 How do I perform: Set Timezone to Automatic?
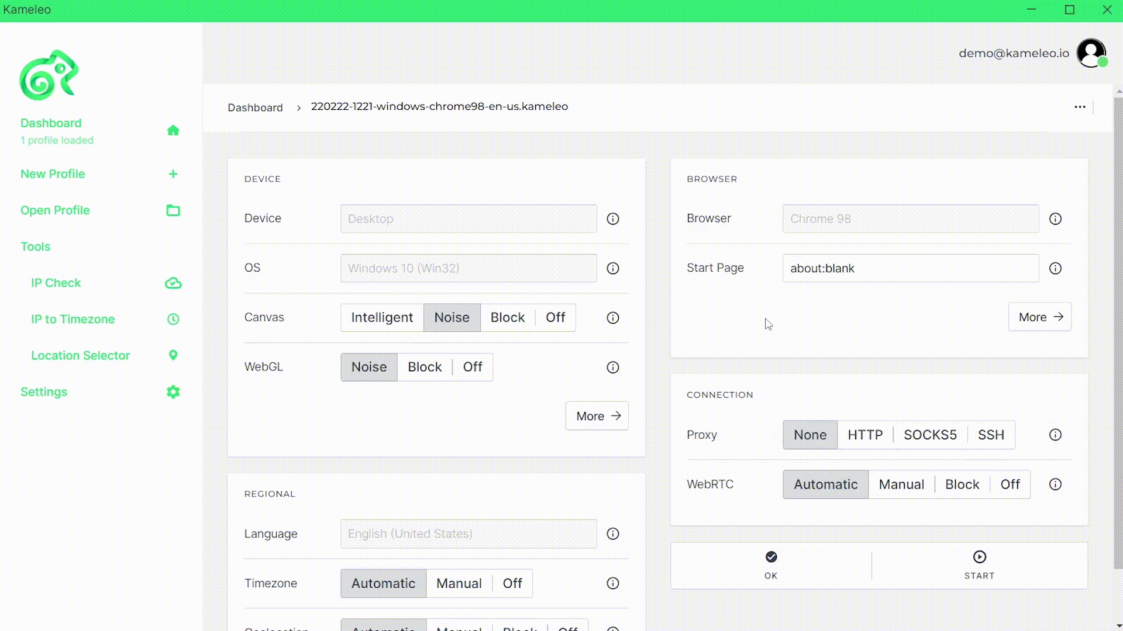click(383, 583)
